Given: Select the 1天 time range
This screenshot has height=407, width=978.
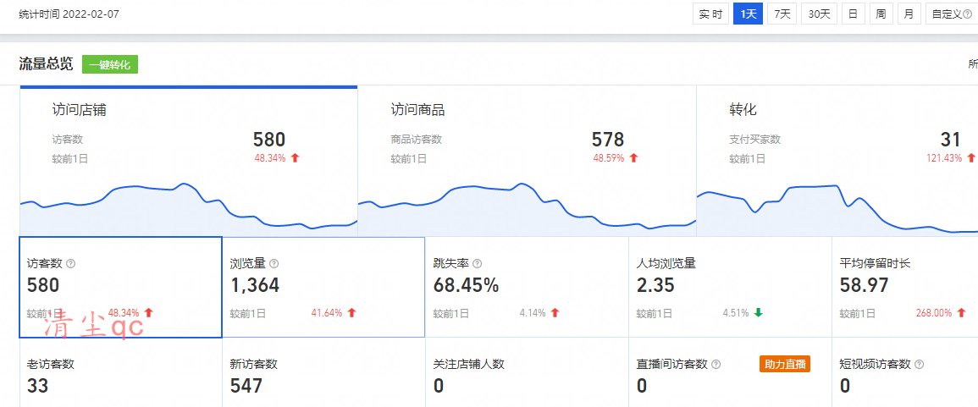Looking at the screenshot, I should 748,14.
